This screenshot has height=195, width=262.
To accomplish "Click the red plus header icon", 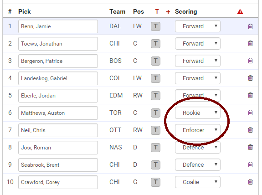I will click(168, 12).
